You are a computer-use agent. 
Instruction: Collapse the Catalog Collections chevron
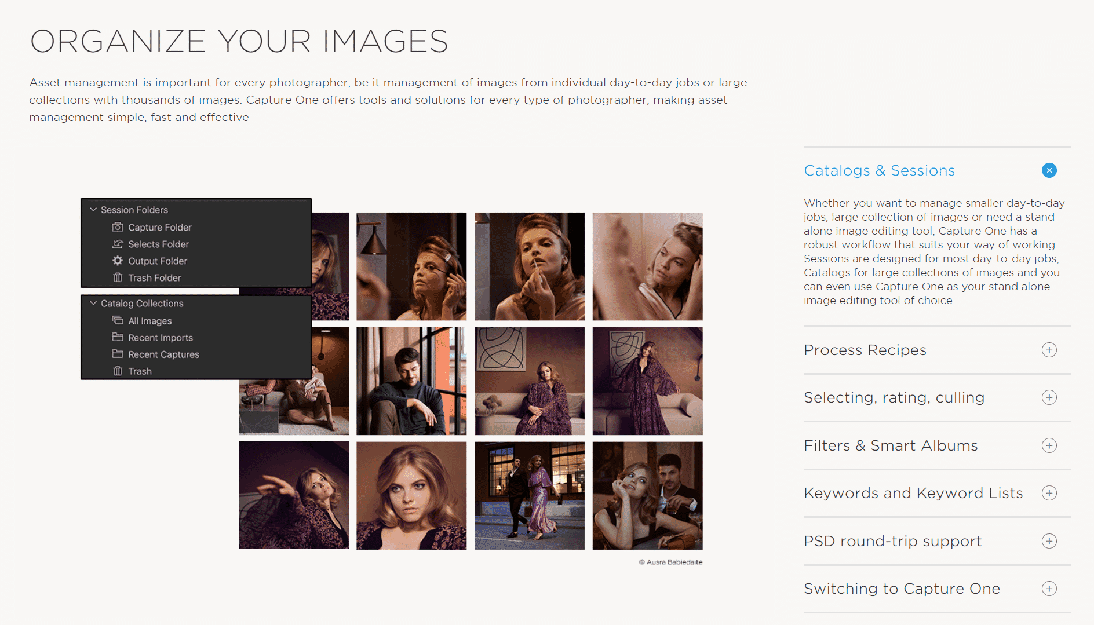coord(93,303)
